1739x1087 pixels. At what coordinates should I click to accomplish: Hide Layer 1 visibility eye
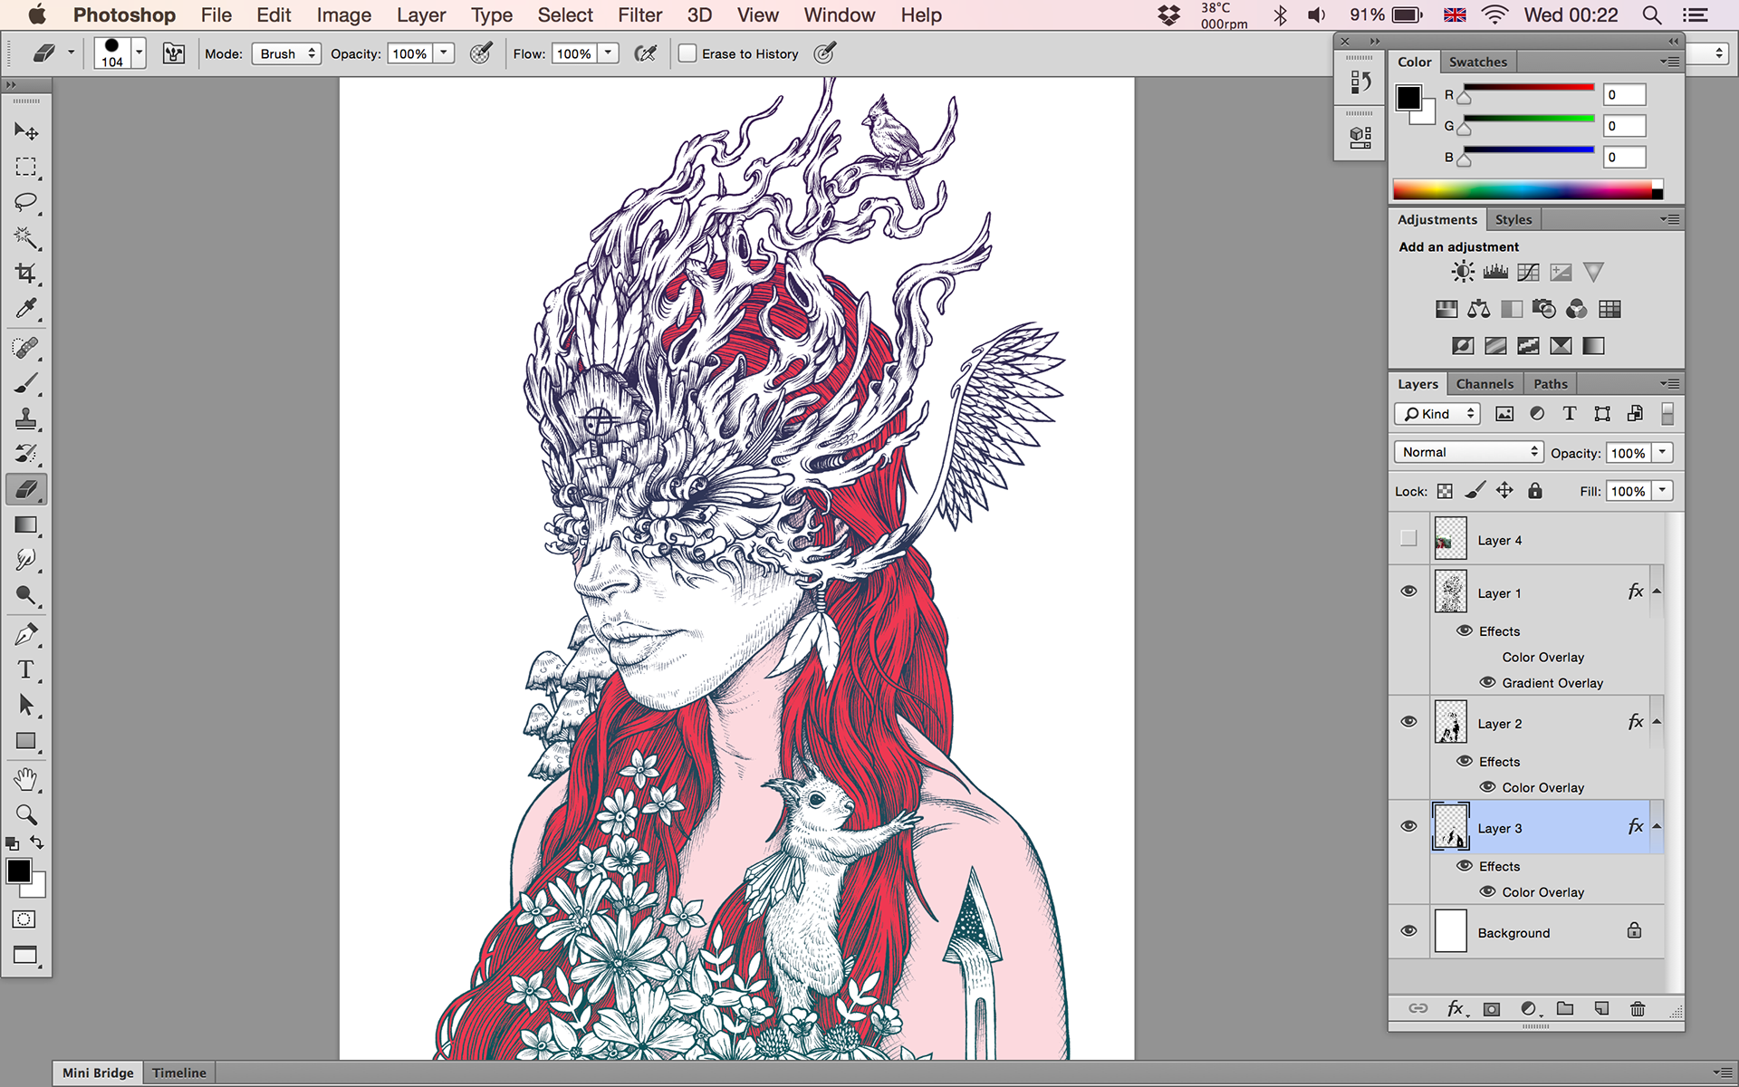pos(1408,592)
